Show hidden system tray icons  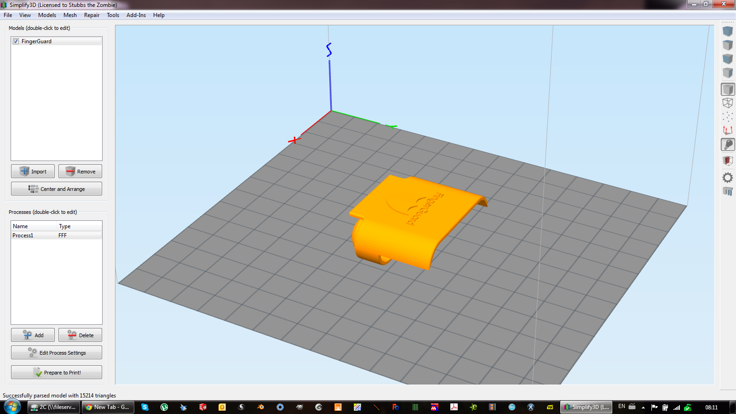[643, 408]
